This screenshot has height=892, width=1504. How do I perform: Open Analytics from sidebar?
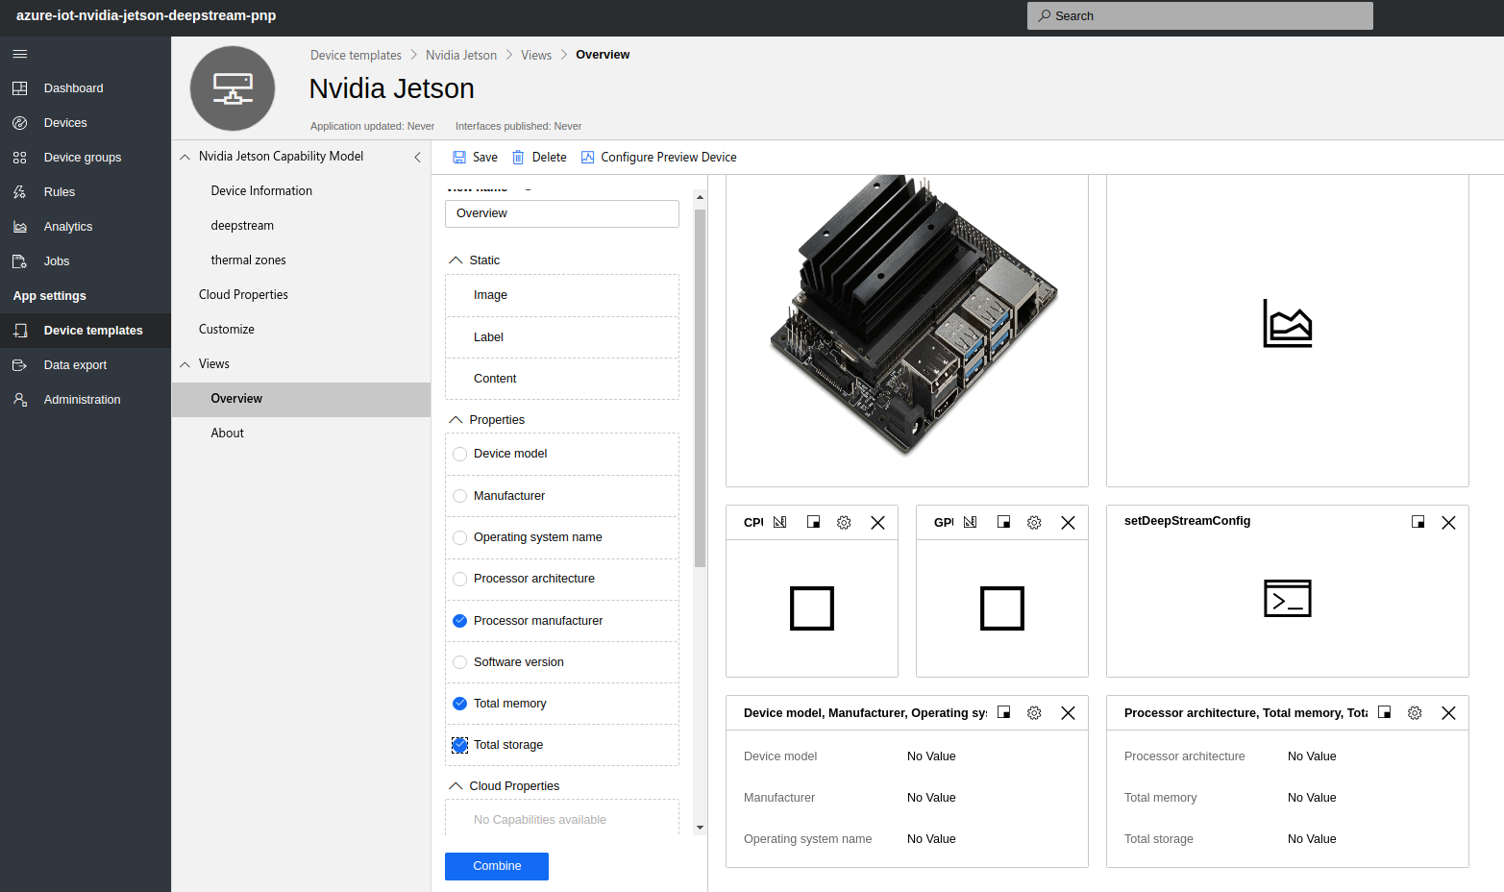pyautogui.click(x=68, y=227)
